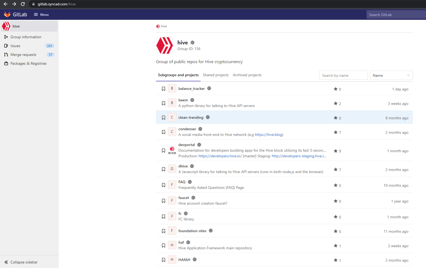
Task: Open devportal project
Action: (187, 145)
